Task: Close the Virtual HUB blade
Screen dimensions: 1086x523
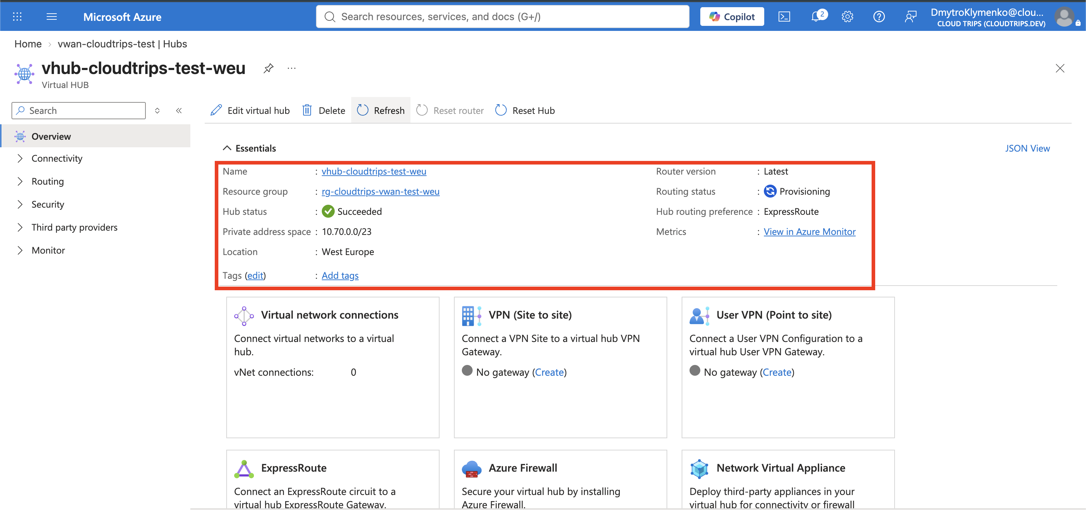Action: click(1059, 68)
